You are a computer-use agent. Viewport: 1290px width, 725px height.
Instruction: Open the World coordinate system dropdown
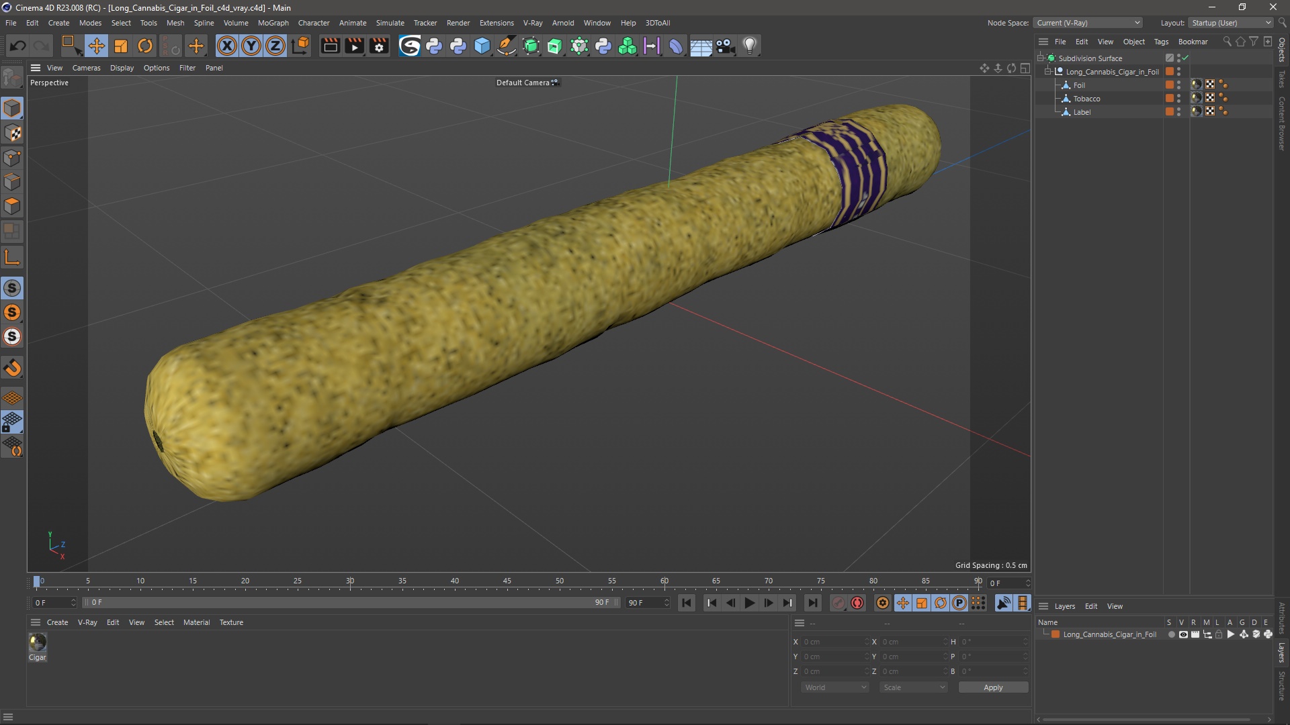[x=835, y=687]
